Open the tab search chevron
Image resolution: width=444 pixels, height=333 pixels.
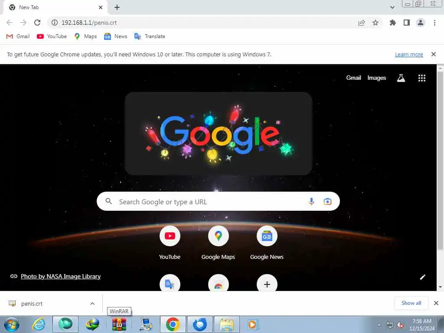tap(392, 7)
